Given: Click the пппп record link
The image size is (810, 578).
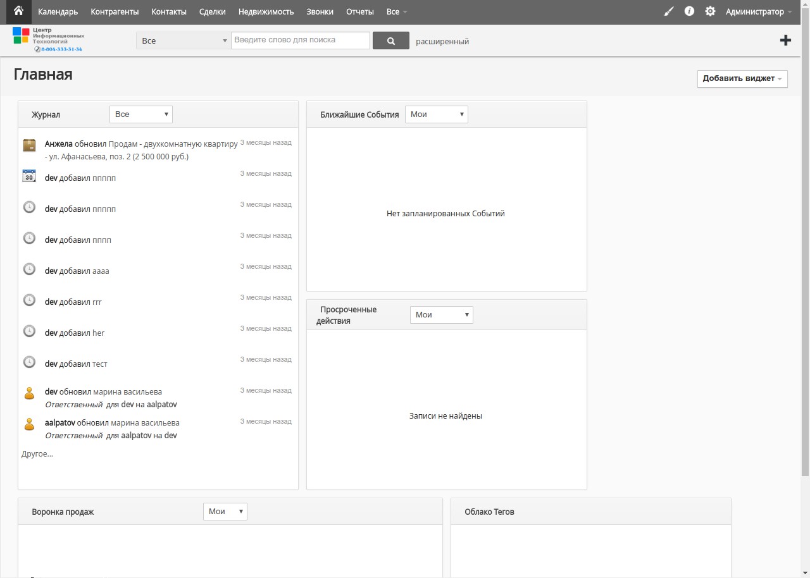Looking at the screenshot, I should 102,240.
